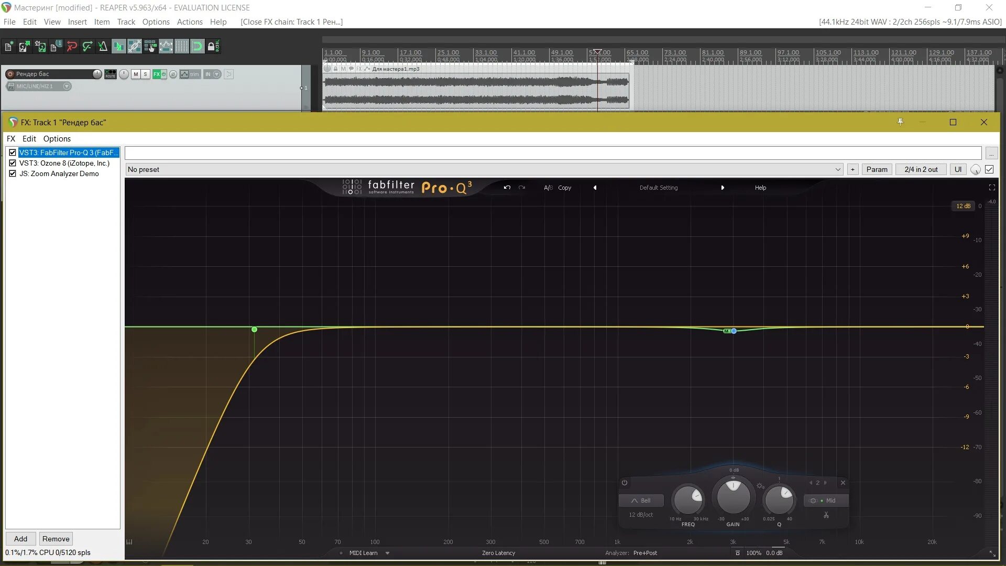Uncheck Ozone 8 enable checkbox
The image size is (1006, 566).
coord(13,163)
